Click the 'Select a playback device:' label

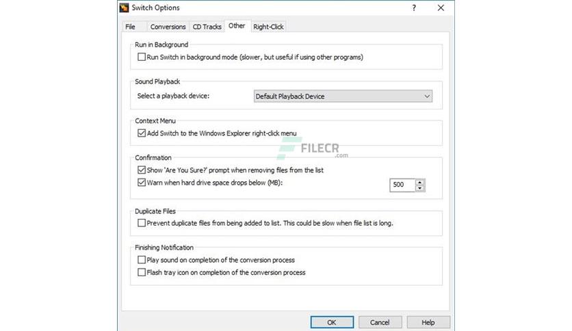click(x=173, y=96)
